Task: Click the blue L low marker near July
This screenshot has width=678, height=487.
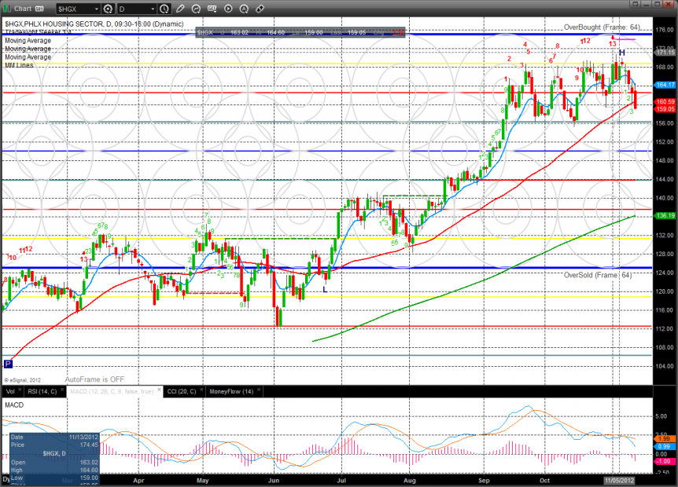Action: (325, 289)
